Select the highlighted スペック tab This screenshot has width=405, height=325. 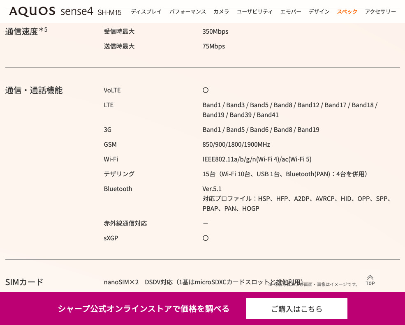(x=347, y=12)
